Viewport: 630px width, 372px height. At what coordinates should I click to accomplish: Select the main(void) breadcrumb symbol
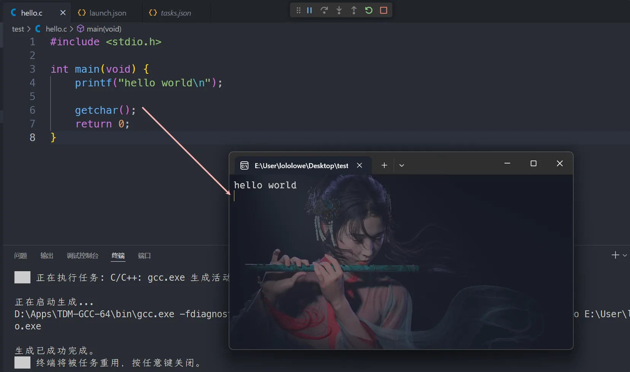(x=103, y=29)
